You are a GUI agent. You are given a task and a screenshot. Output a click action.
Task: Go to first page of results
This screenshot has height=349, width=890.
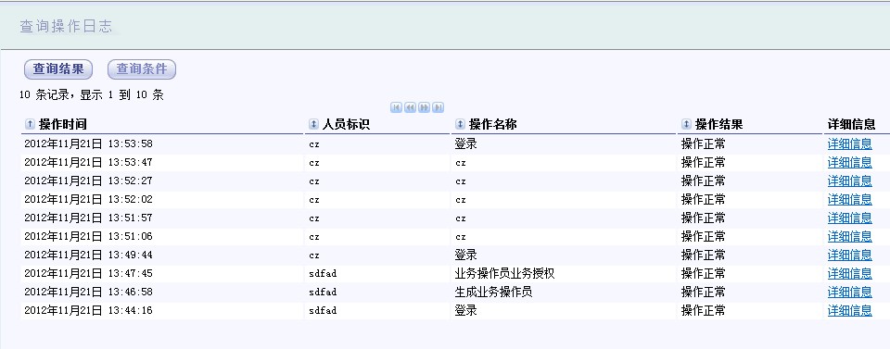point(396,107)
